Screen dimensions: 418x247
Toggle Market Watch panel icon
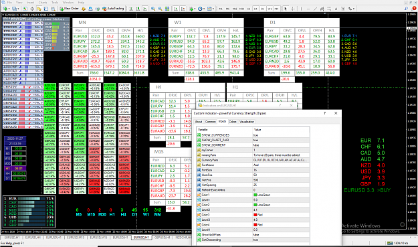click(25, 9)
